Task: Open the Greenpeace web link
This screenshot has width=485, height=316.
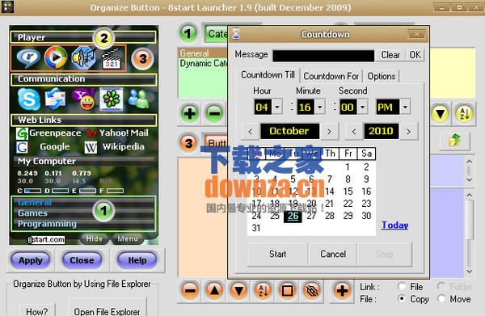Action: point(48,133)
